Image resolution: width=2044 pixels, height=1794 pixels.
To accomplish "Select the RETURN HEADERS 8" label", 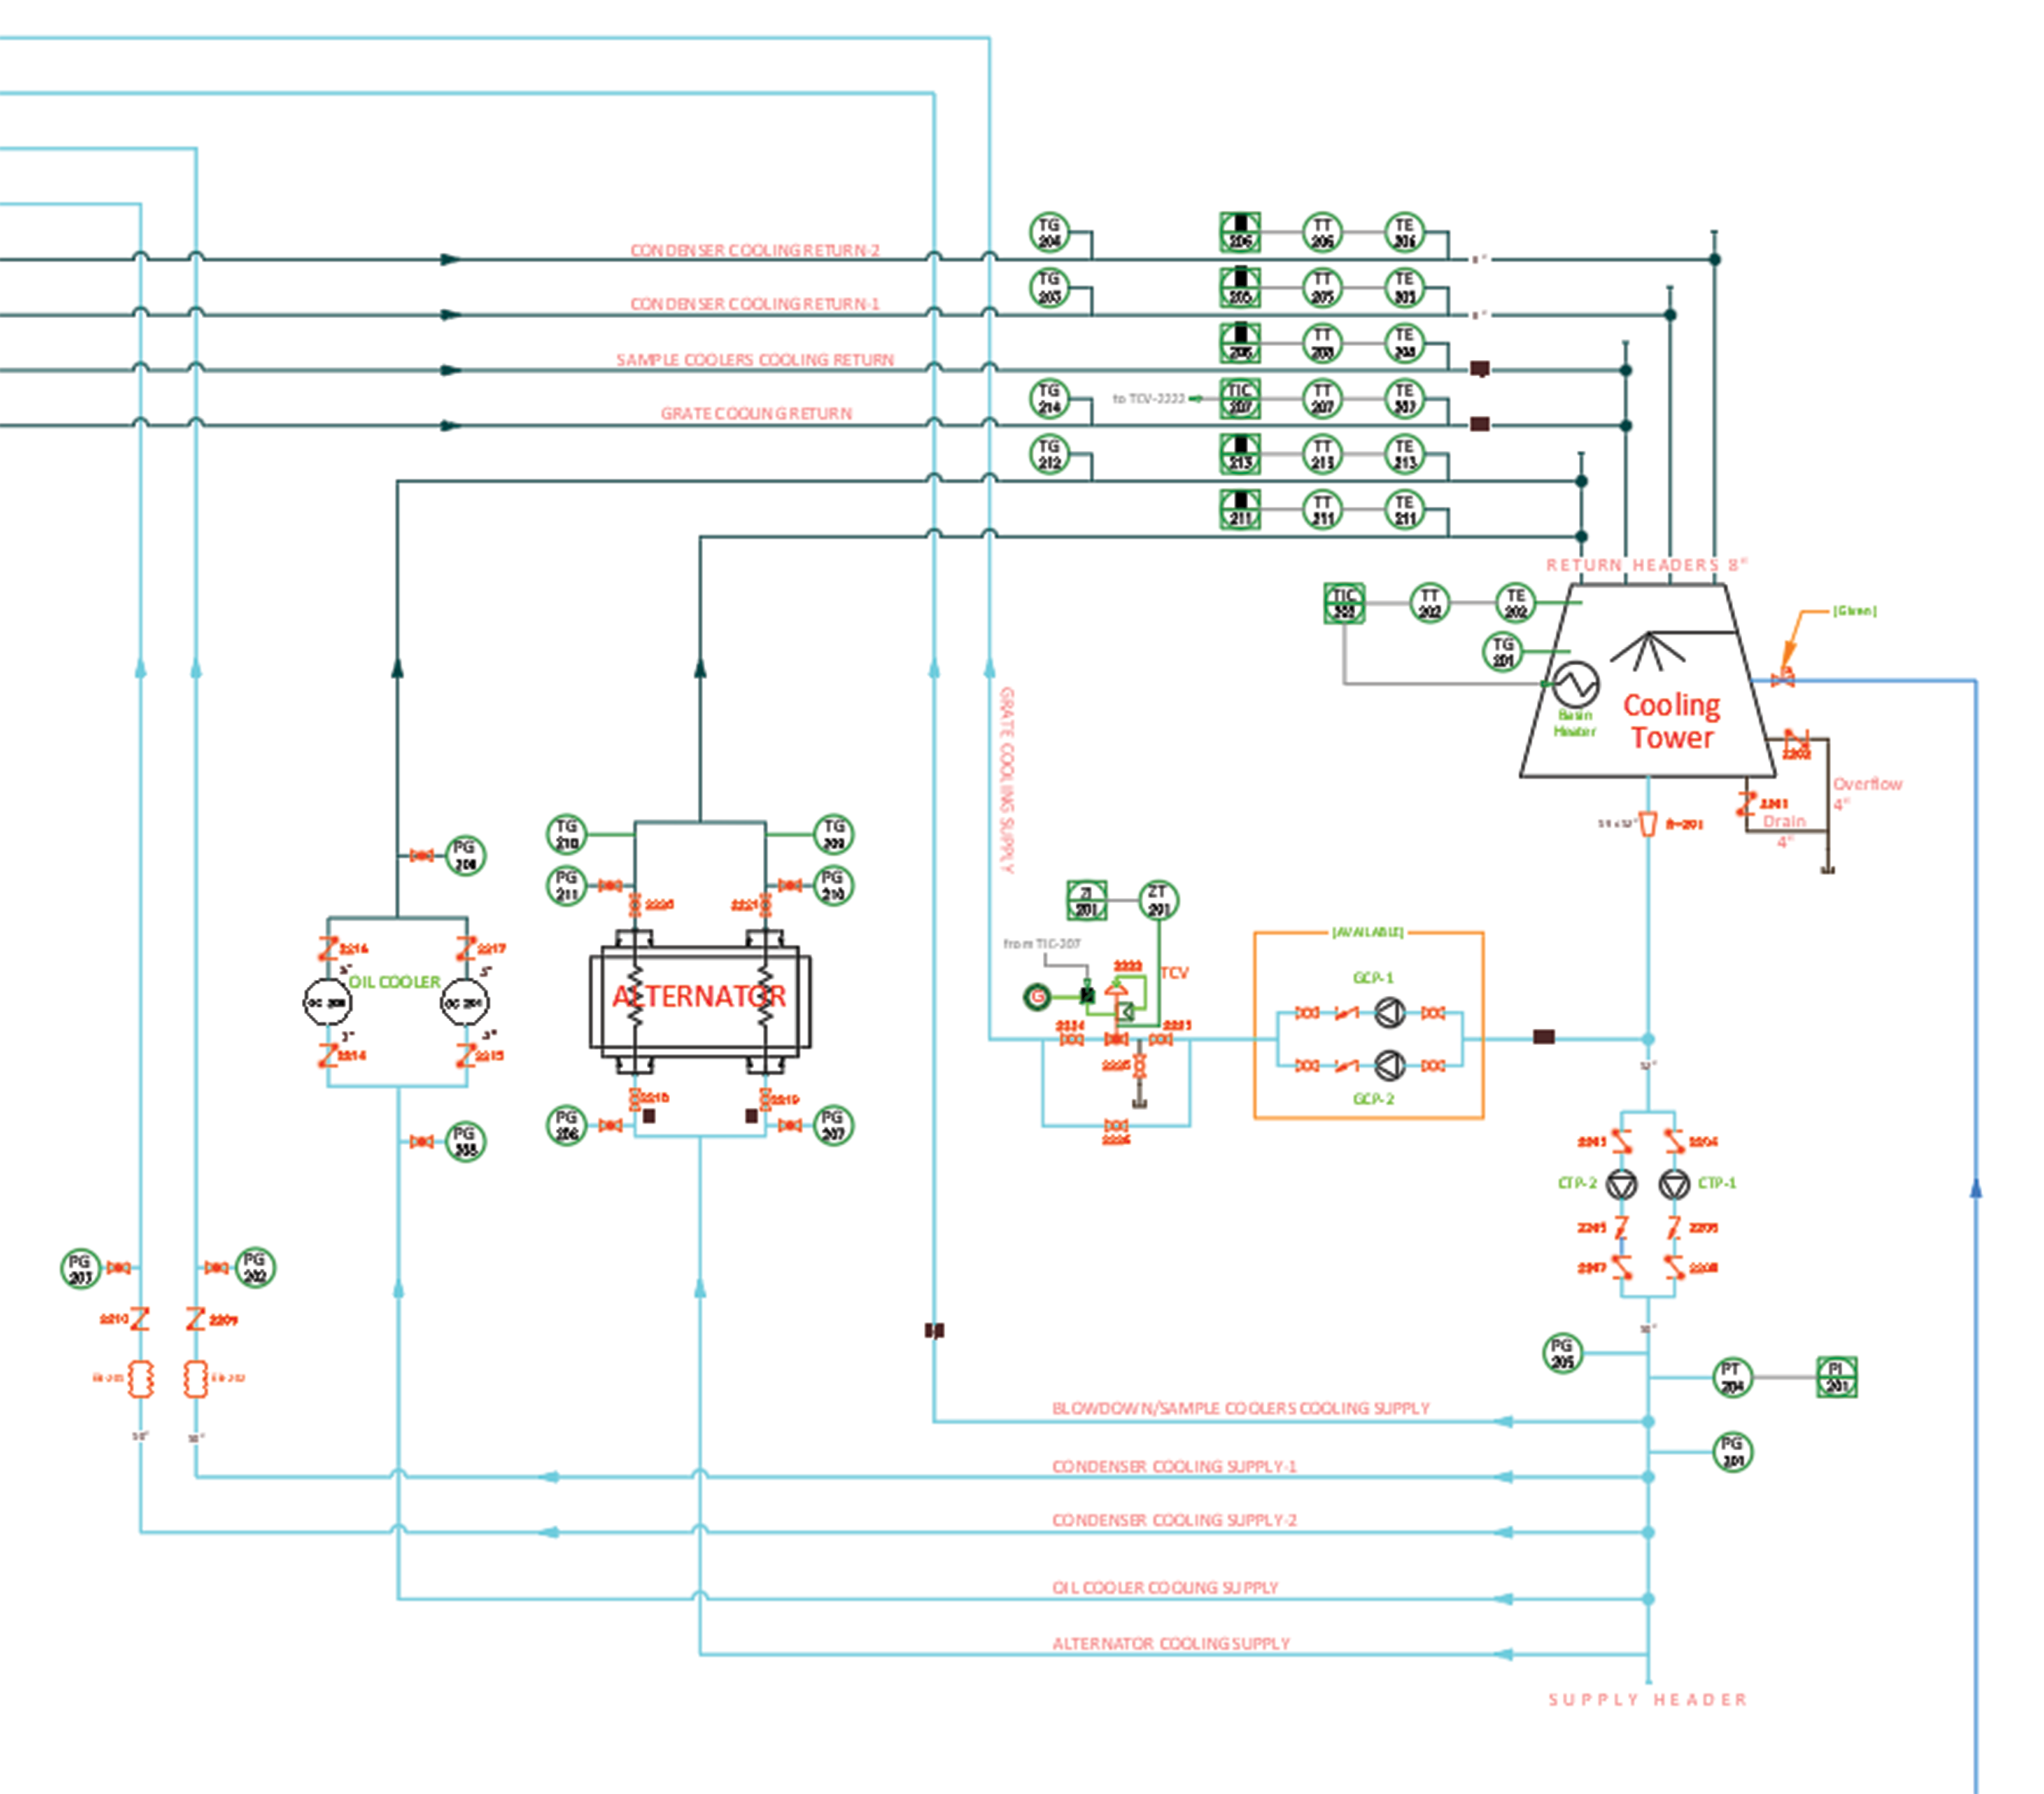I will click(x=1647, y=565).
